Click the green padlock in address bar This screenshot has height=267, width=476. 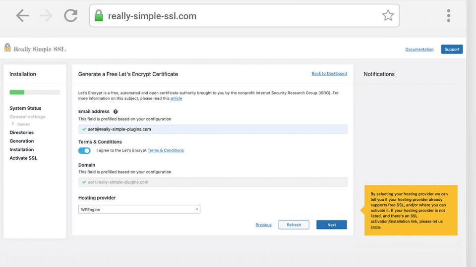pos(99,15)
